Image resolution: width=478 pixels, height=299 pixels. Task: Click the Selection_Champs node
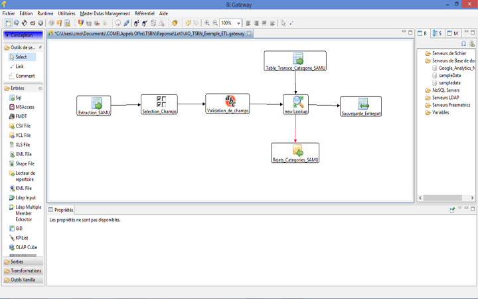point(159,105)
